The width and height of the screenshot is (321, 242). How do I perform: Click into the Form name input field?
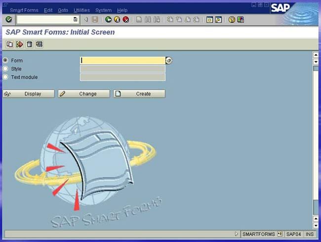pos(122,60)
